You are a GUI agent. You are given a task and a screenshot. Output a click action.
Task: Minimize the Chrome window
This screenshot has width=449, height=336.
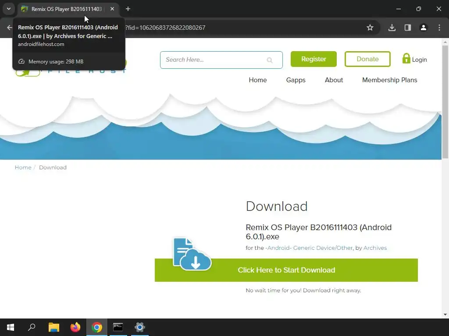click(x=398, y=9)
